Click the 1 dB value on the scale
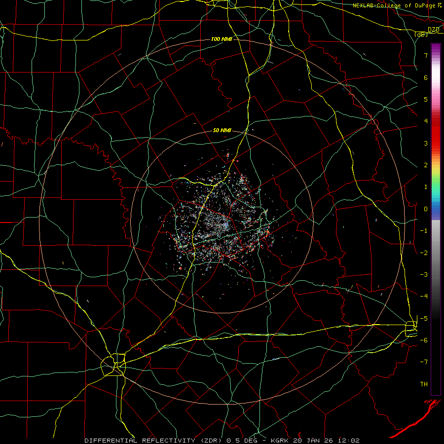 pos(426,187)
